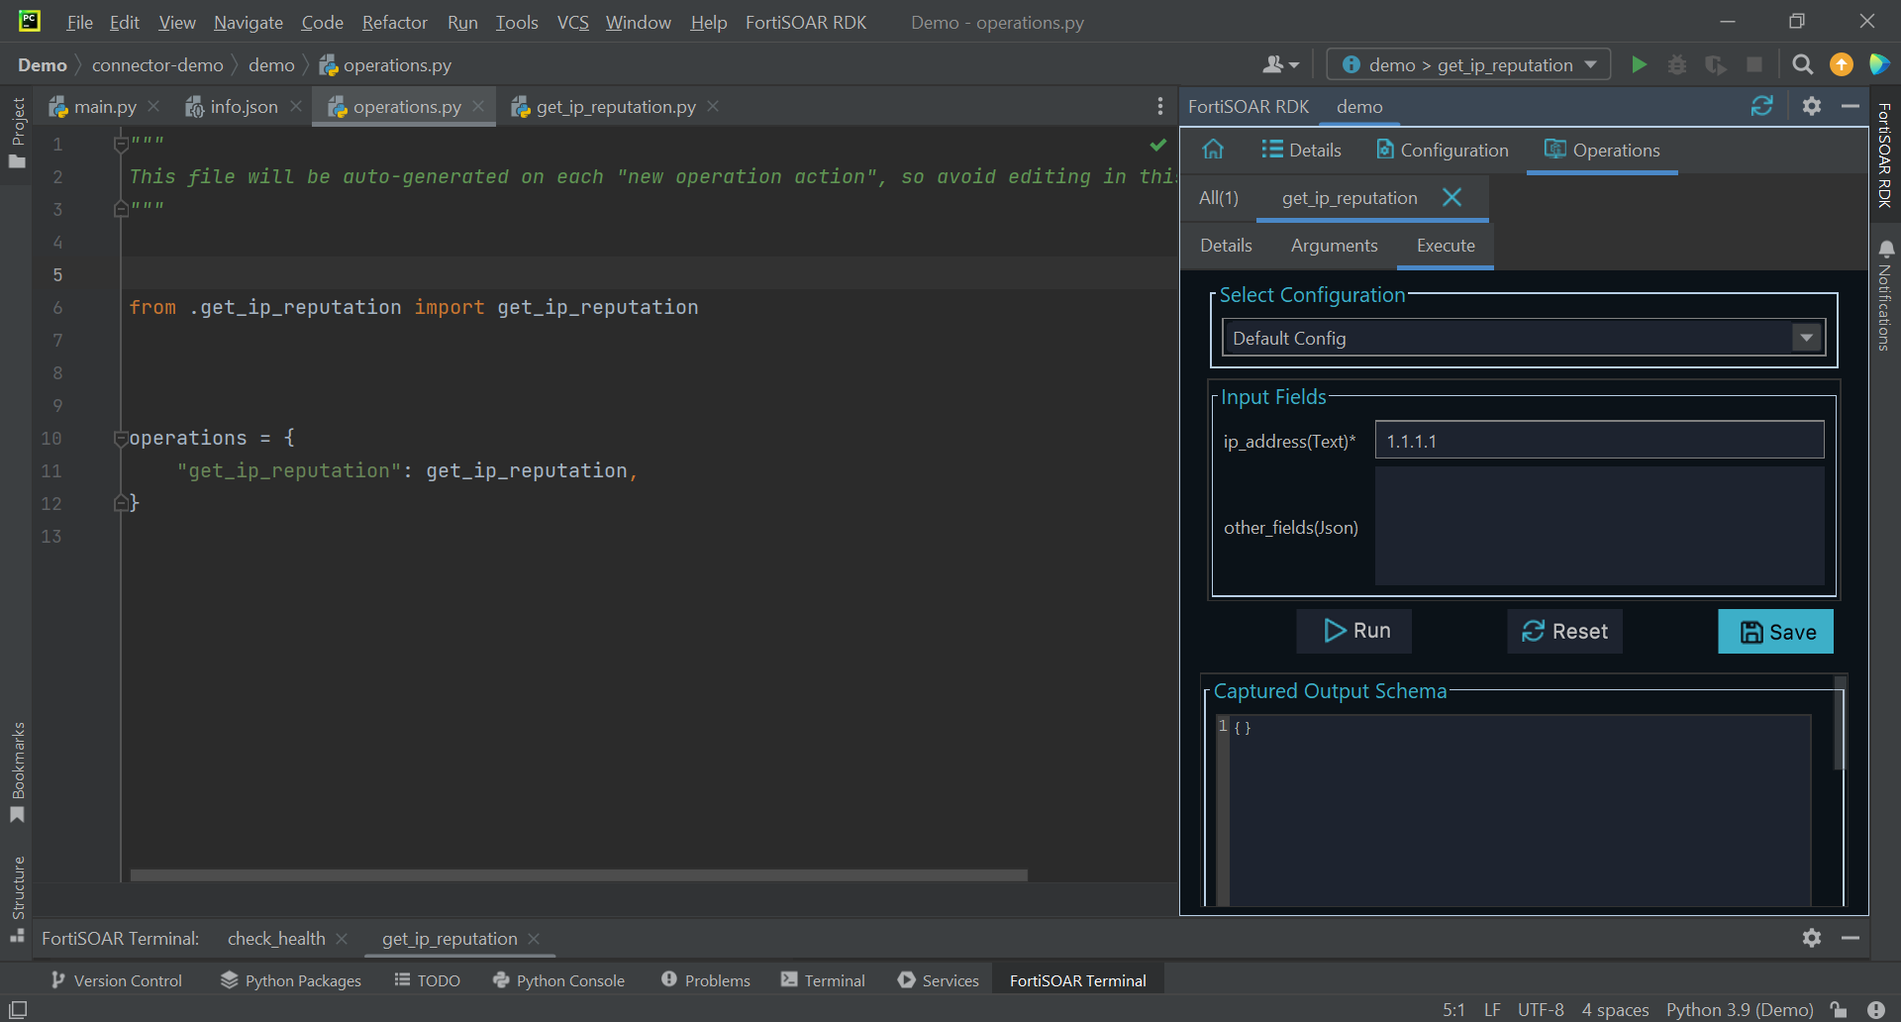Expand the Default Config dropdown
This screenshot has height=1022, width=1901.
coord(1807,338)
